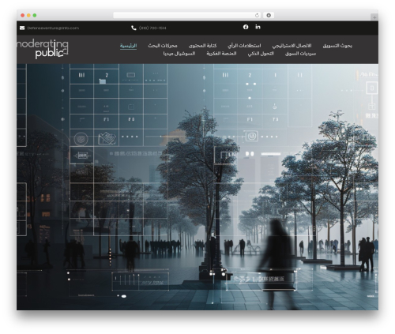
Task: Open the السوشيال ميديا menu item
Action: coord(179,54)
